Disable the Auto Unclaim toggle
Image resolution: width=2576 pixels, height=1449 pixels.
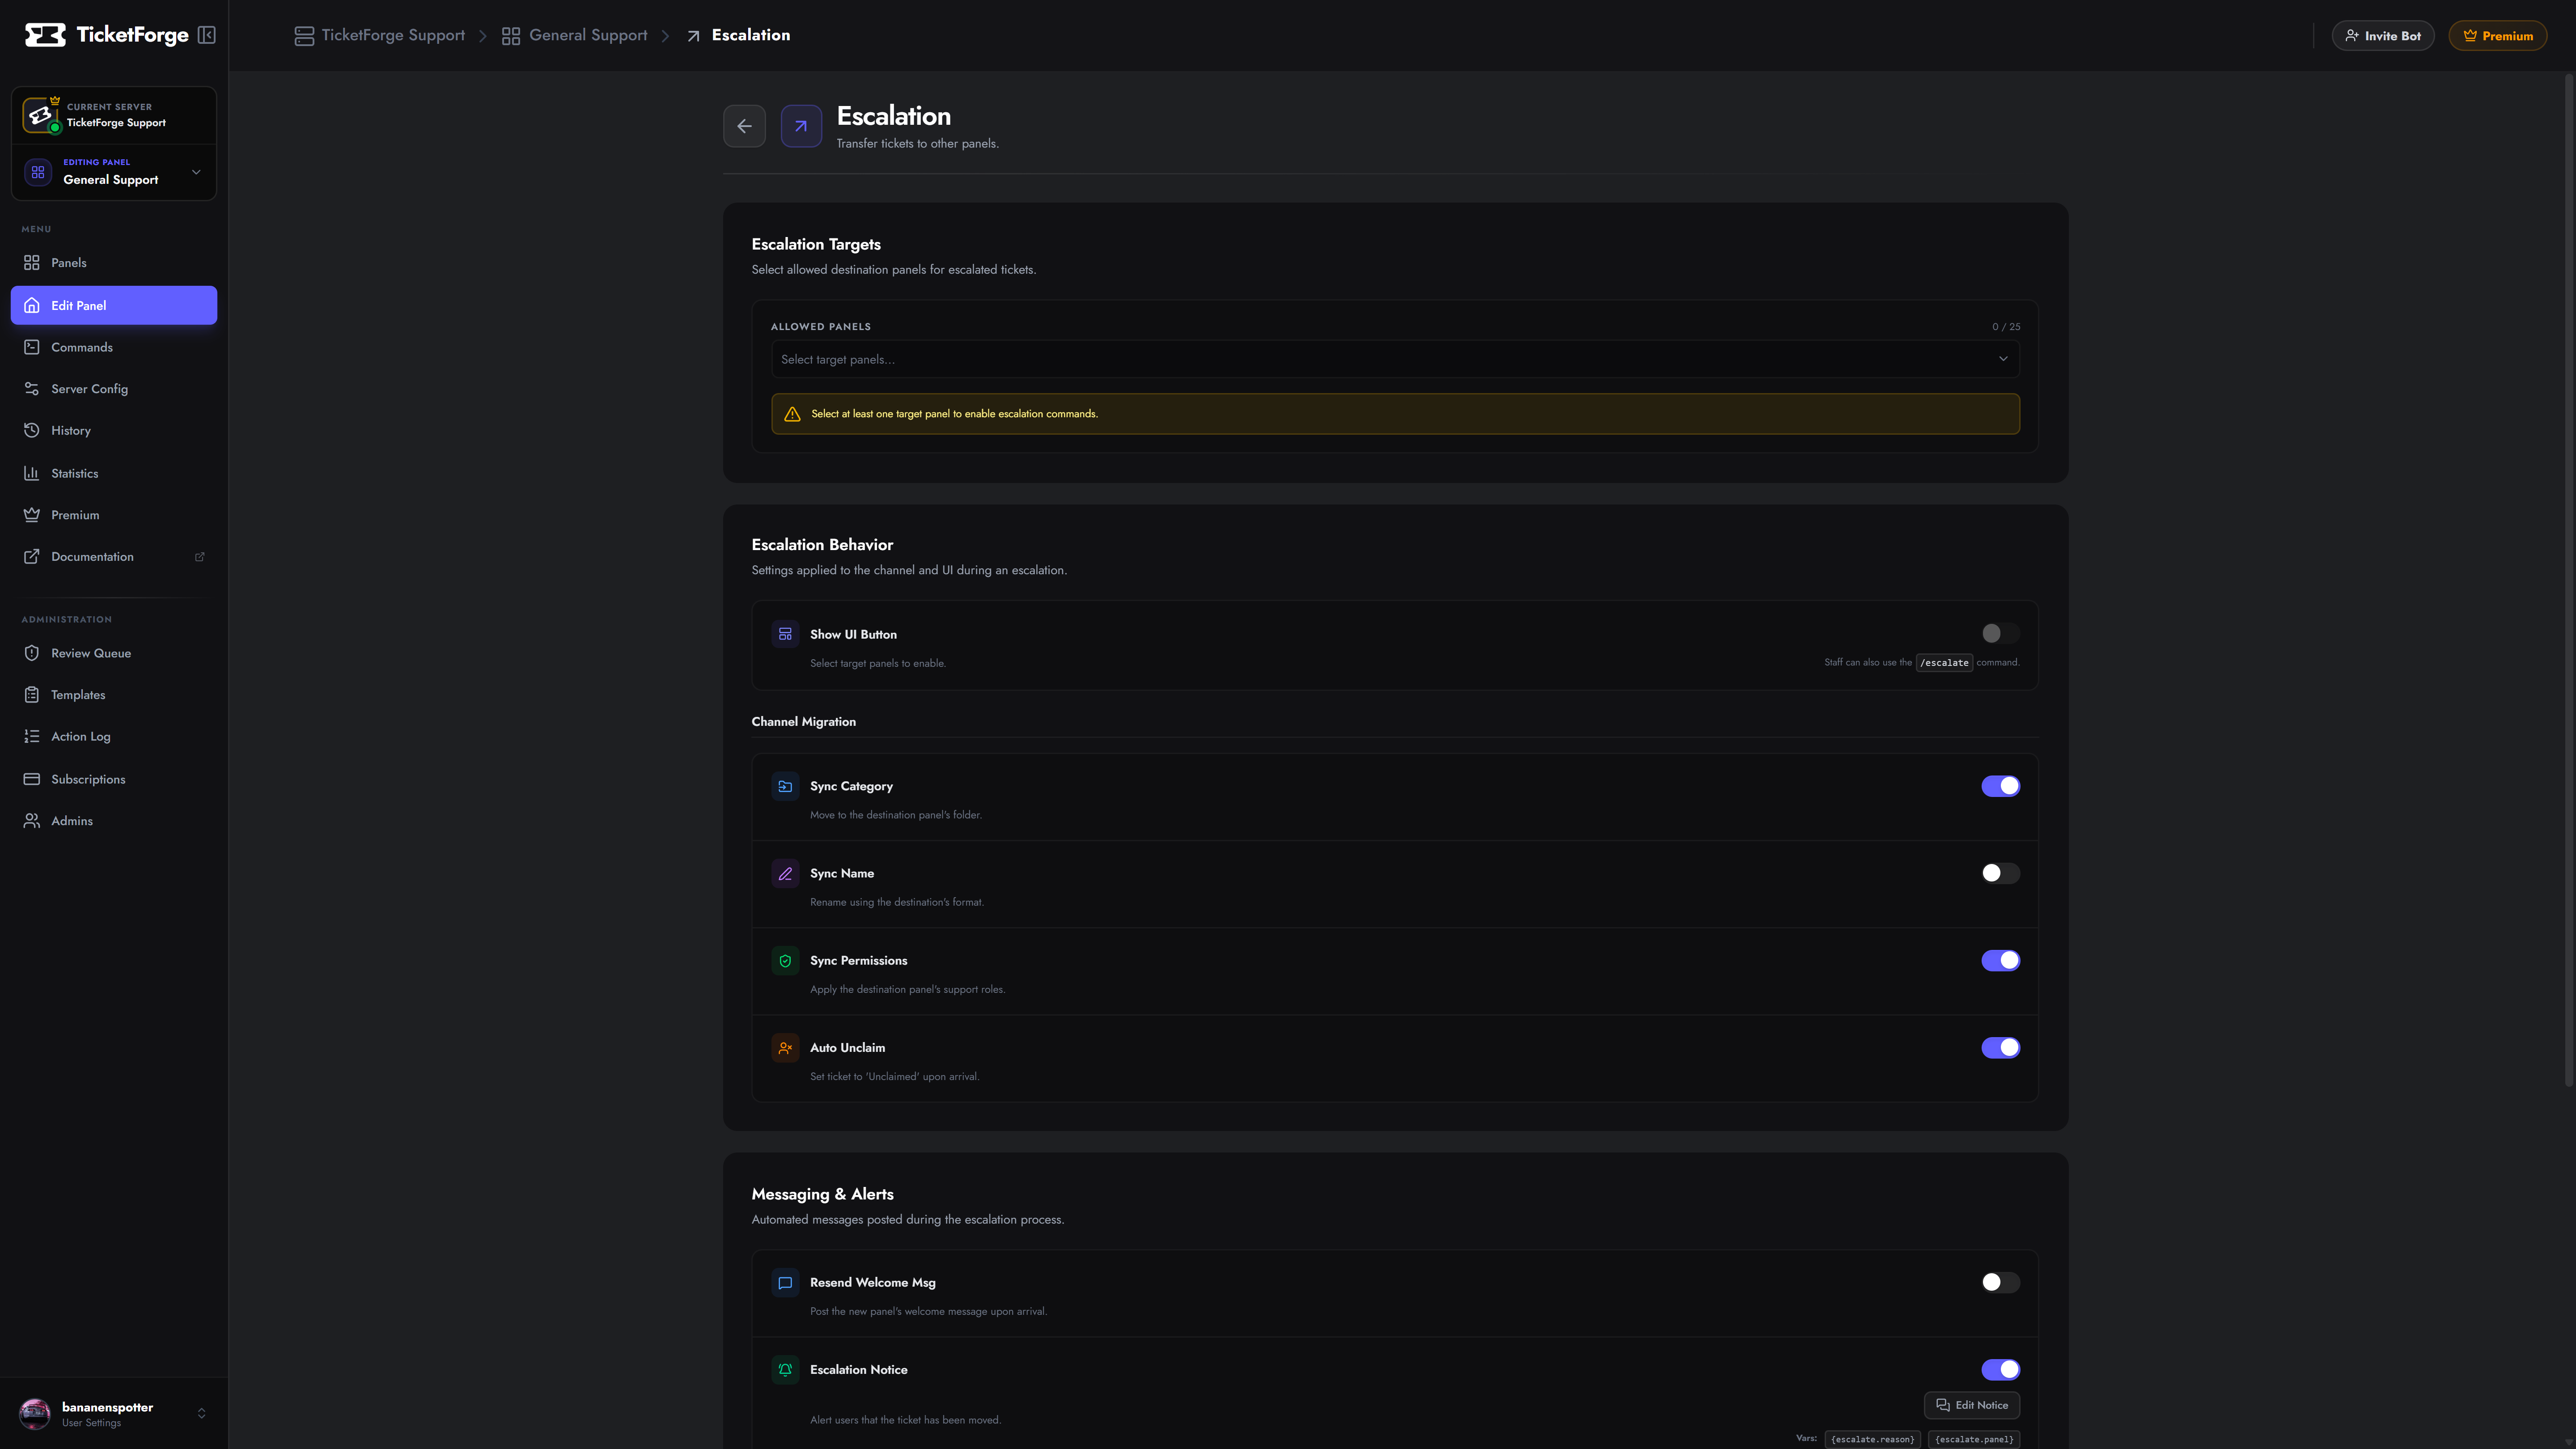click(2000, 1047)
